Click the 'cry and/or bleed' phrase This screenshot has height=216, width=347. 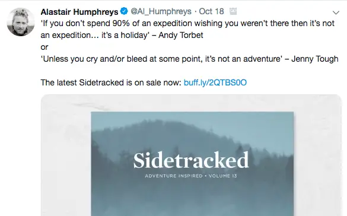[117, 59]
